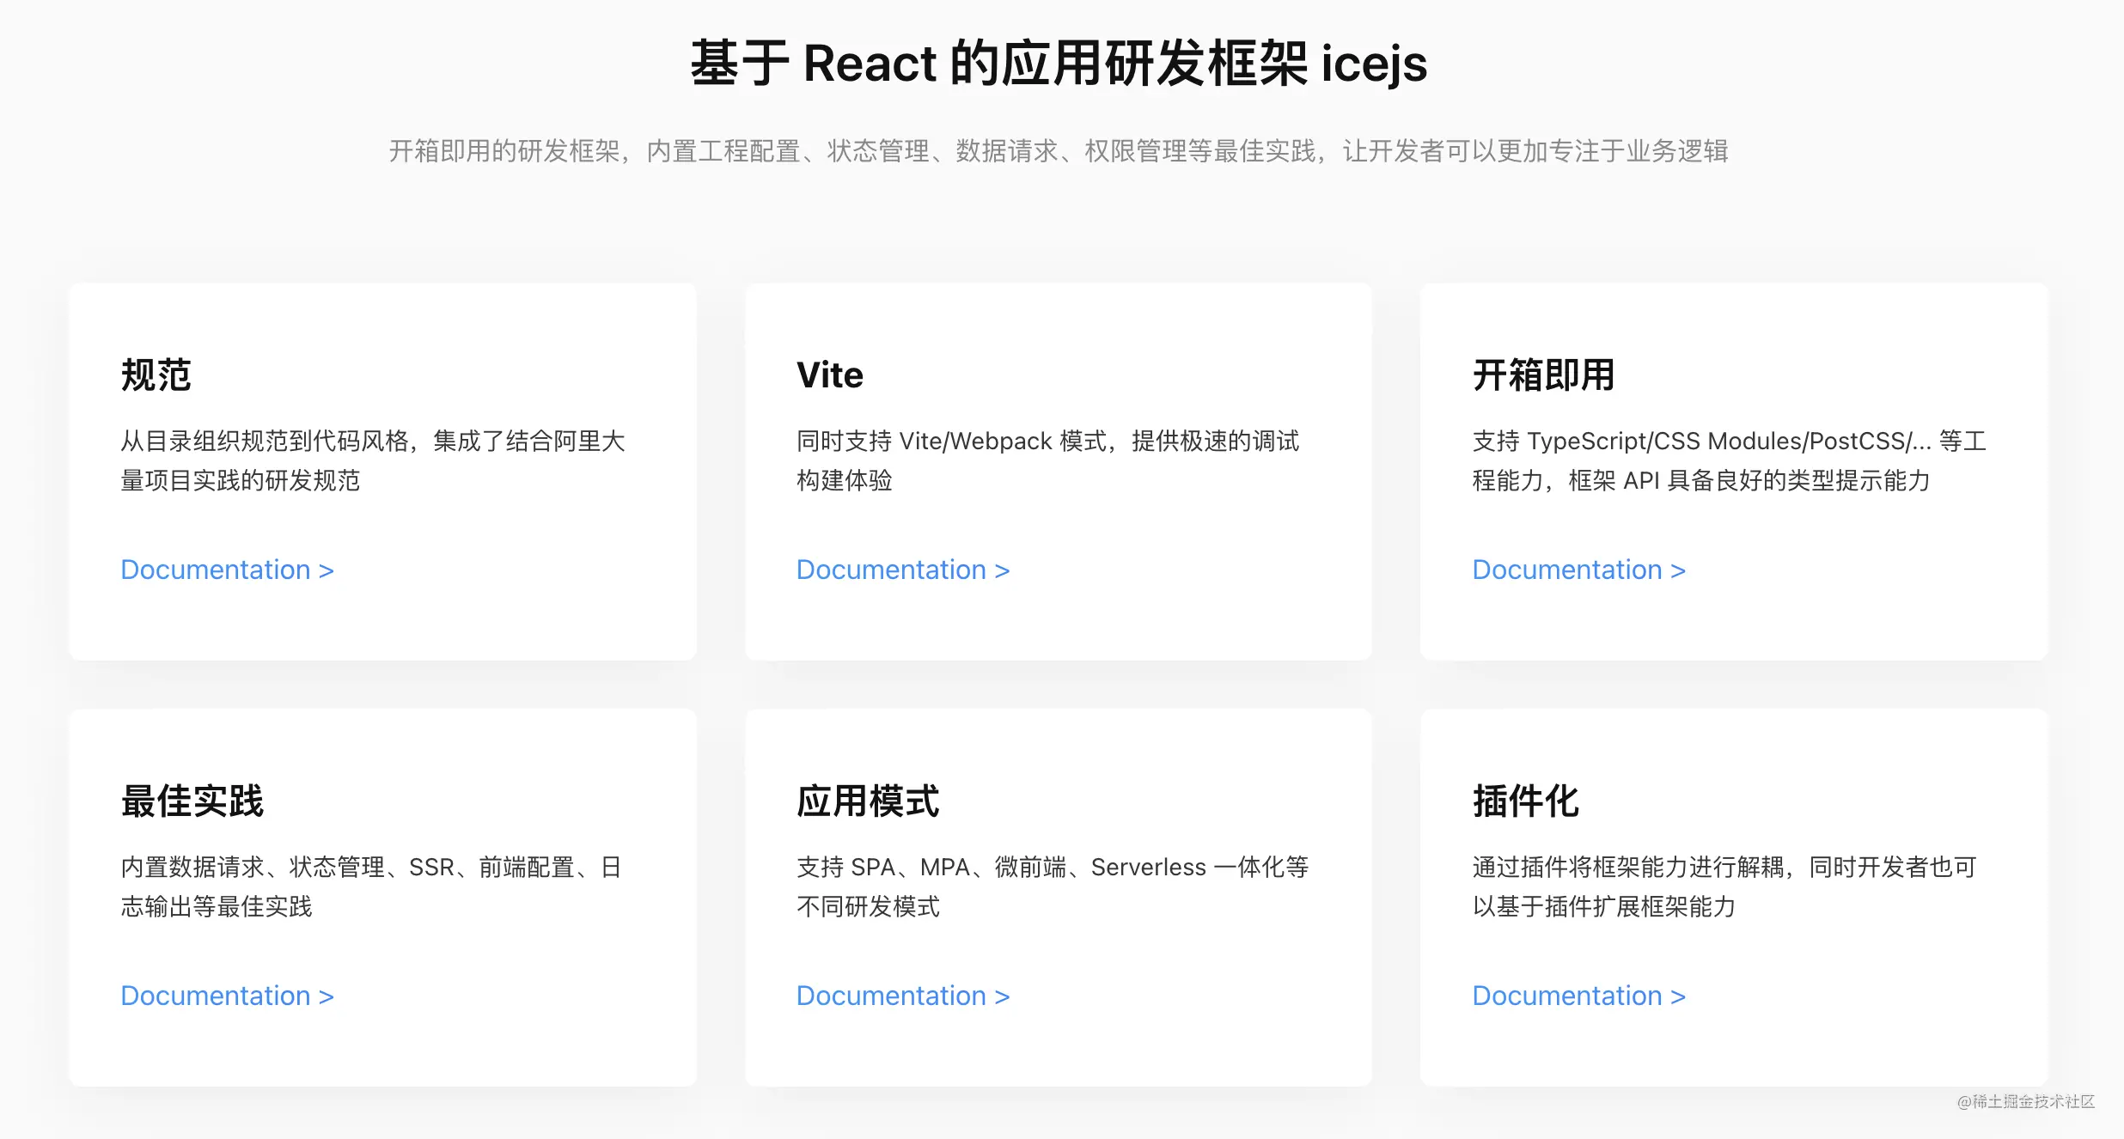Screen dimensions: 2124x1139
Task: Click the 应用模式 card heading
Action: tap(868, 801)
